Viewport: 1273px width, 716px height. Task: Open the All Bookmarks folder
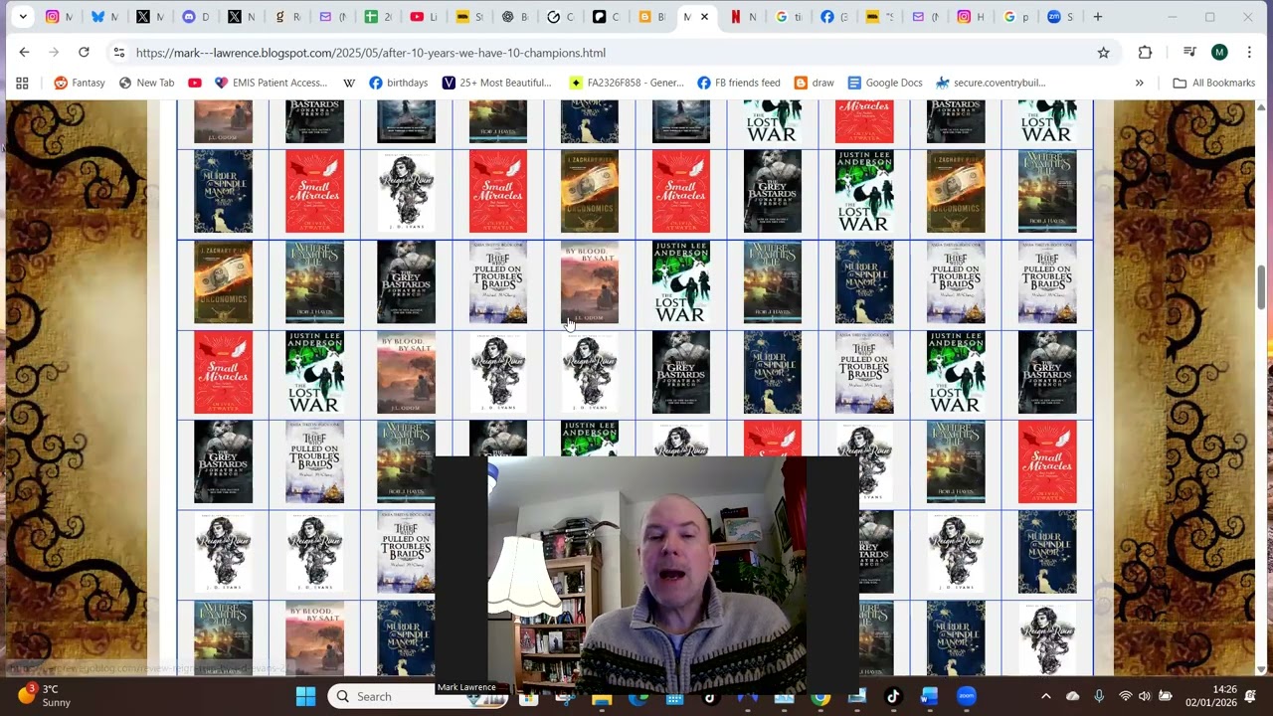(x=1213, y=83)
